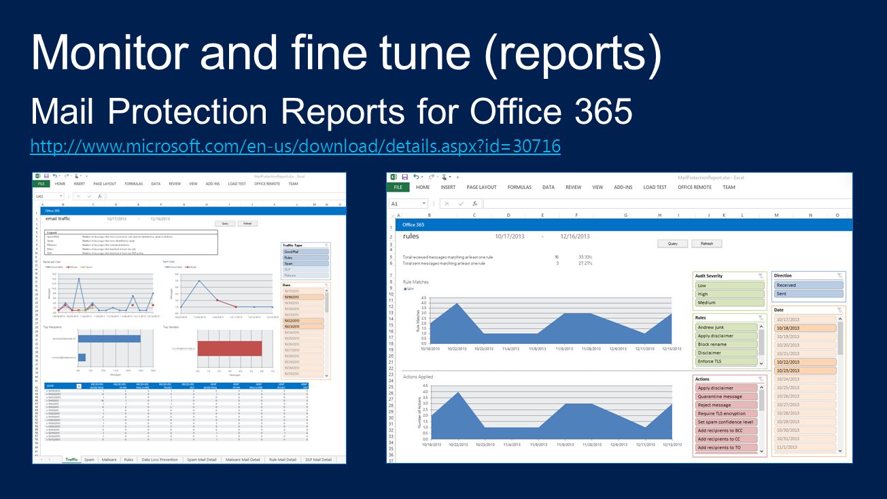Click Top Senders red bar in chart
The image size is (887, 499).
point(230,348)
